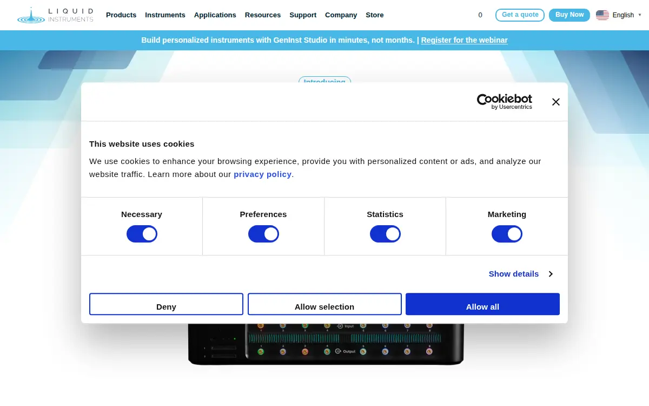Click the Introducing badge behind the dialog

coord(325,80)
